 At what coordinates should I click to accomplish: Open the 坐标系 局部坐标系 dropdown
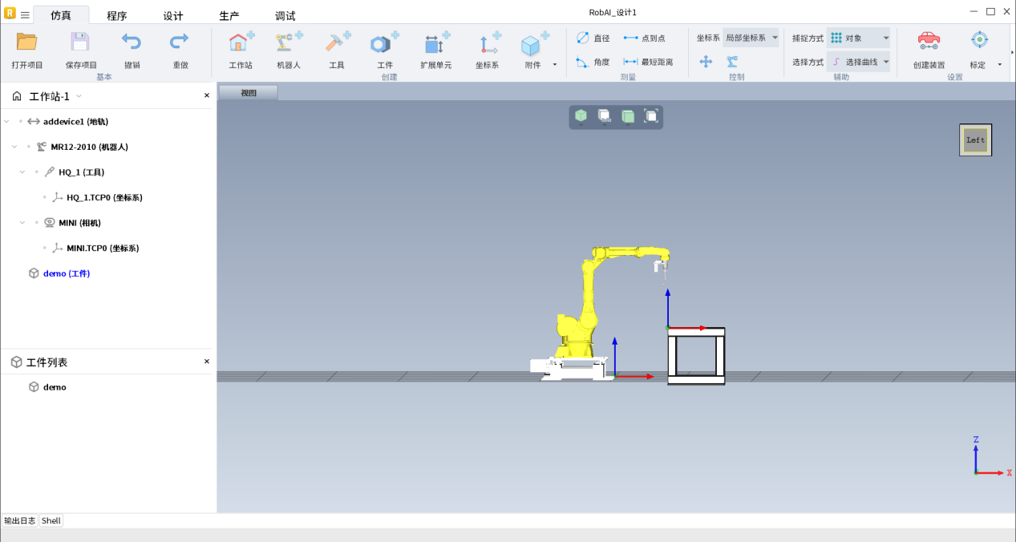point(751,38)
